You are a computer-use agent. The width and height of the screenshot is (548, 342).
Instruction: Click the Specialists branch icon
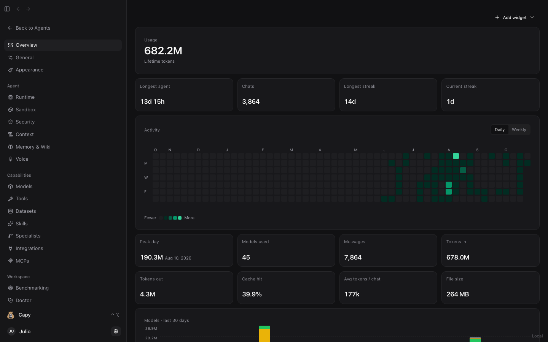pyautogui.click(x=11, y=236)
